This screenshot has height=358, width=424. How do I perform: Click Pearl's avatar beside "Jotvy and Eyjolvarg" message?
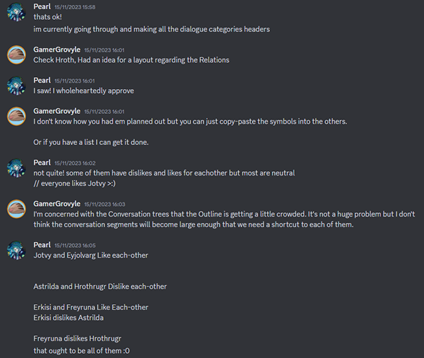[16, 250]
